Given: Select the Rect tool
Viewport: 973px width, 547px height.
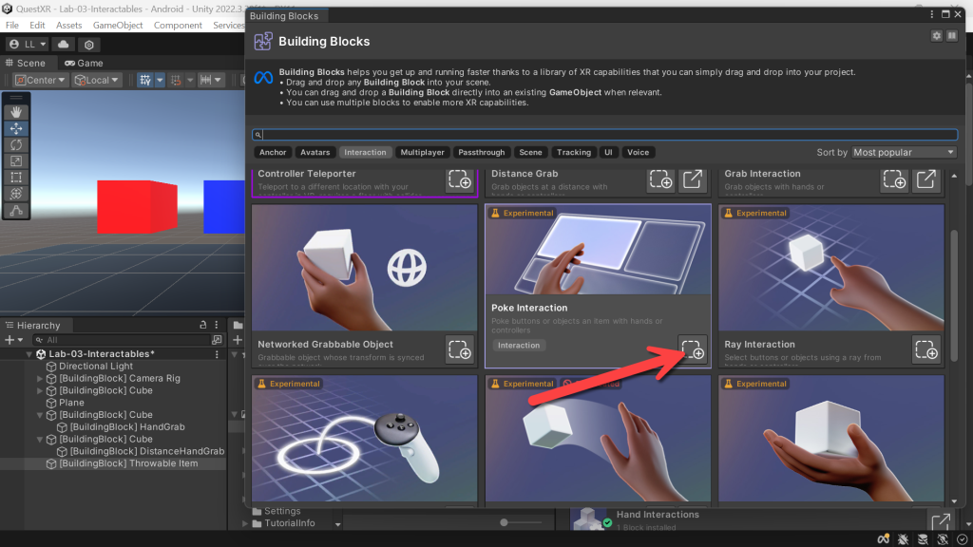Looking at the screenshot, I should [x=16, y=178].
